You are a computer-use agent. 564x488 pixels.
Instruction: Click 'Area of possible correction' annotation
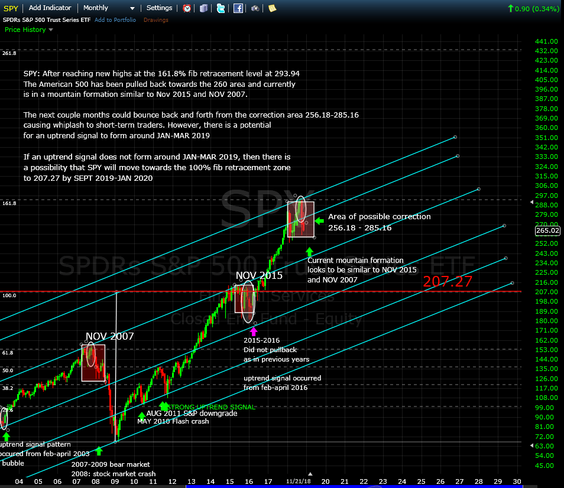pos(379,217)
